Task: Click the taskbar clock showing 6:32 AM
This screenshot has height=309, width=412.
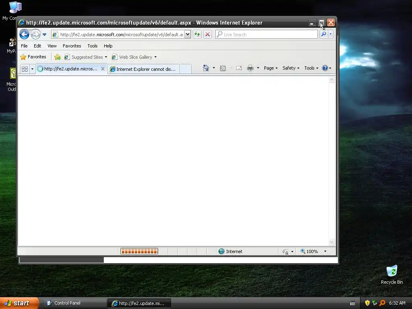Action: [x=397, y=303]
